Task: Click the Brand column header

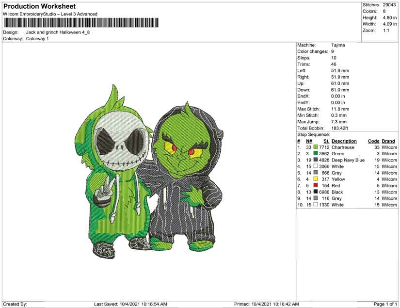Action: click(x=388, y=141)
